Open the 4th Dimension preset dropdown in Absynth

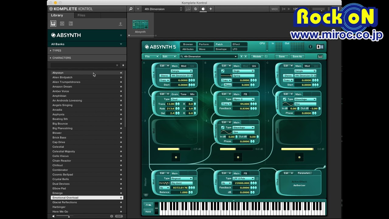coord(208,56)
